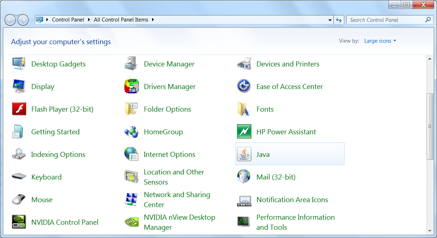Expand the arrow after All Control Panel Items
The width and height of the screenshot is (437, 238).
click(x=153, y=20)
